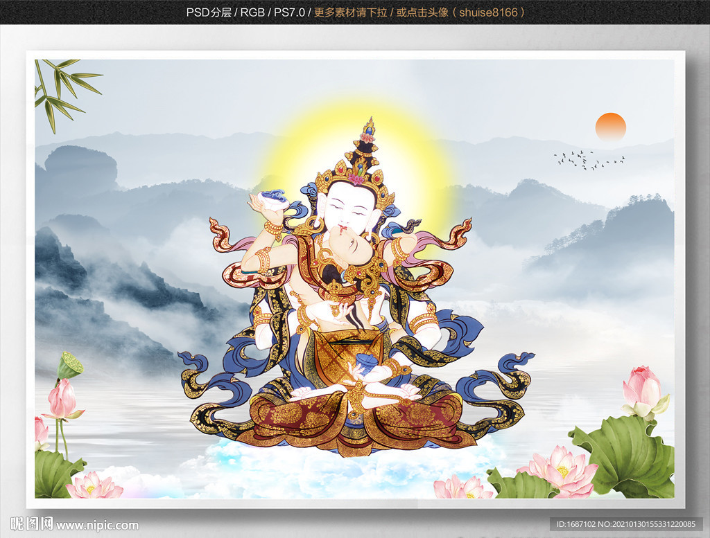Click the "RGB" text in header
710x538 pixels.
pos(252,12)
